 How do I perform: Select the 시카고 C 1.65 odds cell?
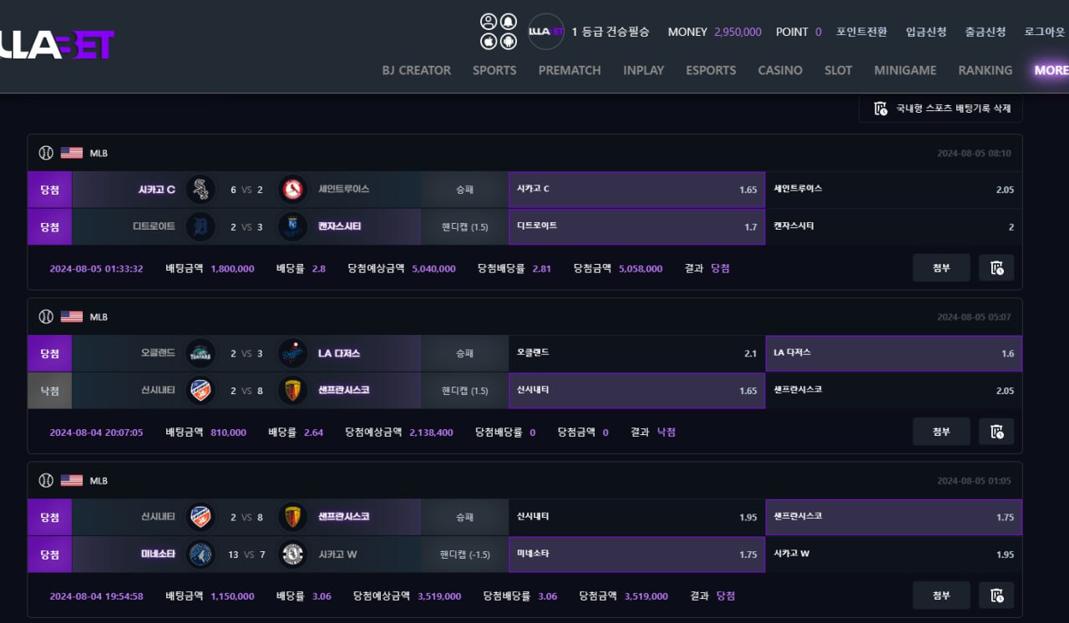coord(636,190)
